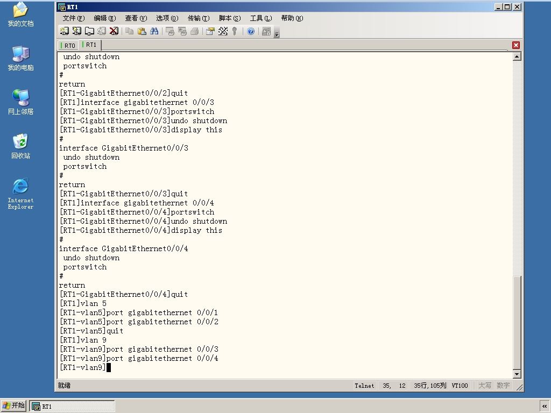This screenshot has width=551, height=413.
Task: Click "interface GigabitEthernet0/0/4" output line
Action: 124,248
